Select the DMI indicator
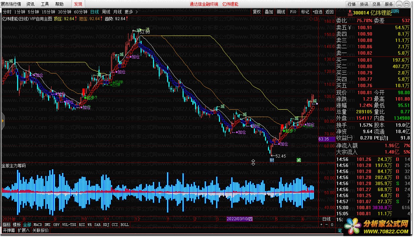The width and height of the screenshot is (414, 237). (x=48, y=225)
